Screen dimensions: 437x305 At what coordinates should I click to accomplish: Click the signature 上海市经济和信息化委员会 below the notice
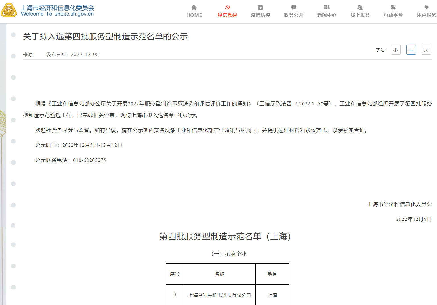(x=400, y=204)
